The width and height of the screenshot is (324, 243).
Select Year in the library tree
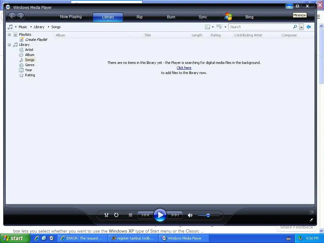[x=28, y=70]
